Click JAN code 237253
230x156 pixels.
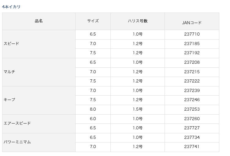[192, 109]
